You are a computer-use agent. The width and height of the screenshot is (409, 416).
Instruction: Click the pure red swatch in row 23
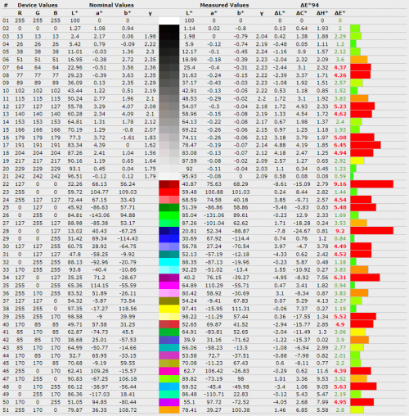169,192
